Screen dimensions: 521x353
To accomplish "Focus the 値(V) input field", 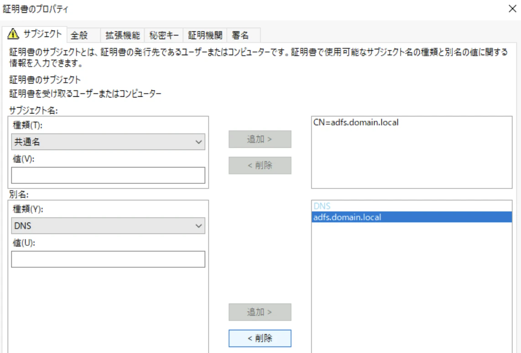I will click(108, 175).
